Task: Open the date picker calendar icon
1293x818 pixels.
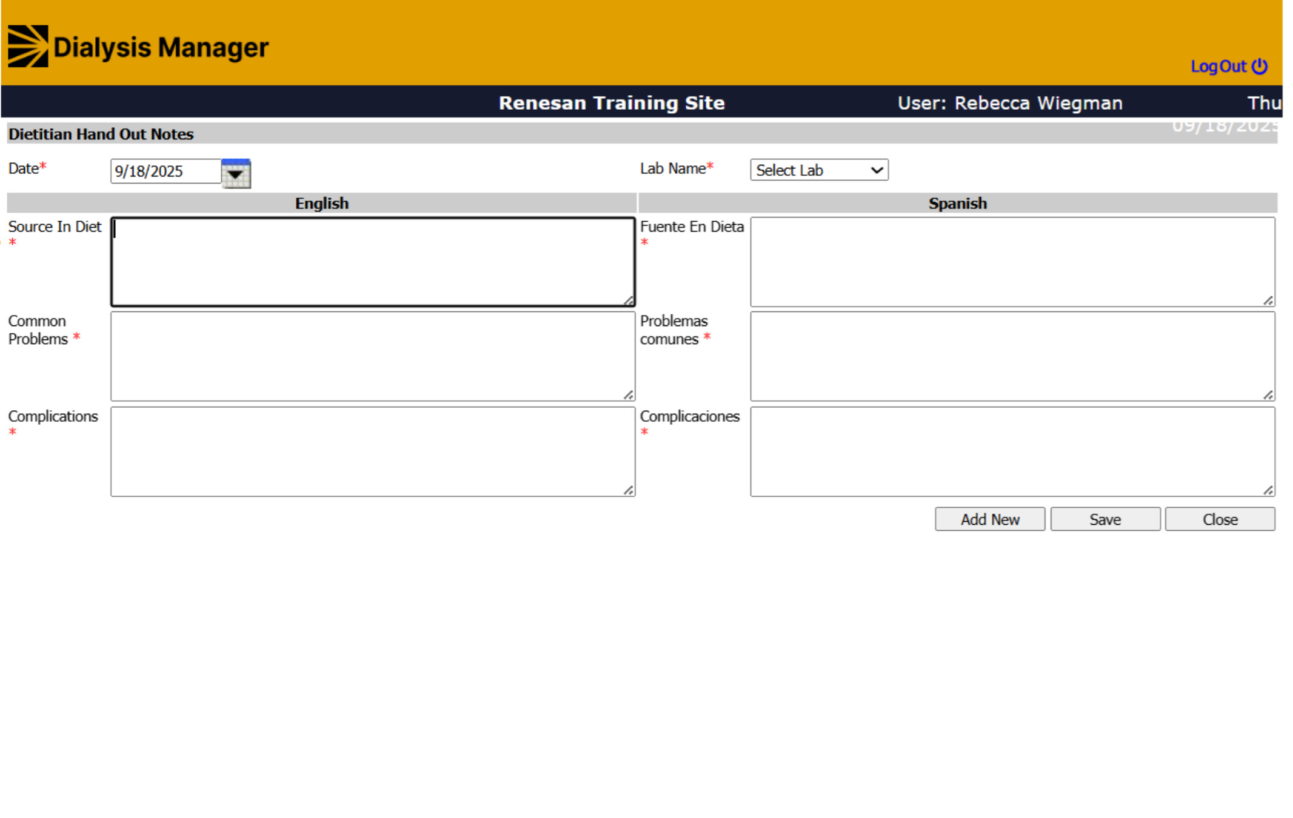Action: (x=236, y=173)
